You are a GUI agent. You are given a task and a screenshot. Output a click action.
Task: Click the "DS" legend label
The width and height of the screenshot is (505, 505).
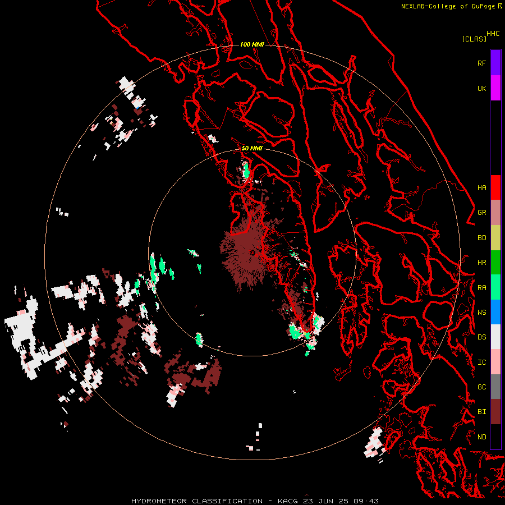click(481, 337)
